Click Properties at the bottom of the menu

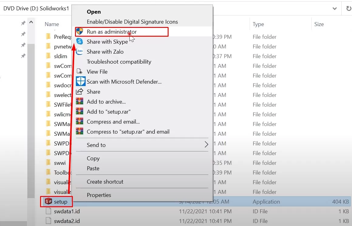point(98,195)
